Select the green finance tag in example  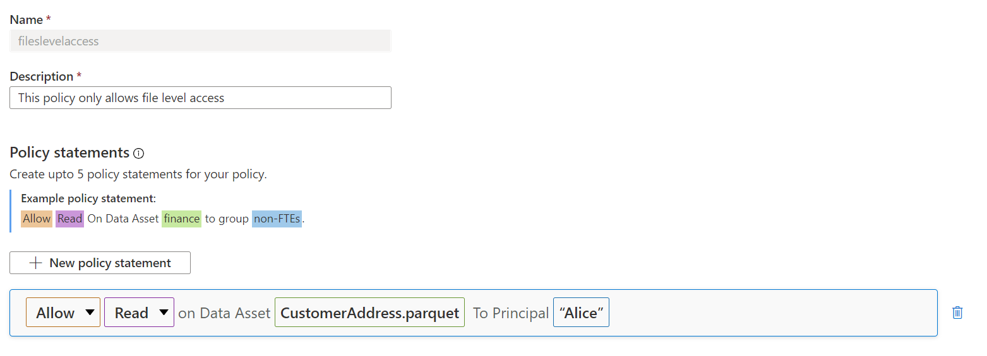pos(181,219)
